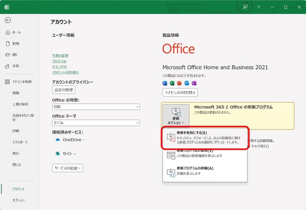
Task: Click the アカウントの切り替え link
Action: (65, 73)
